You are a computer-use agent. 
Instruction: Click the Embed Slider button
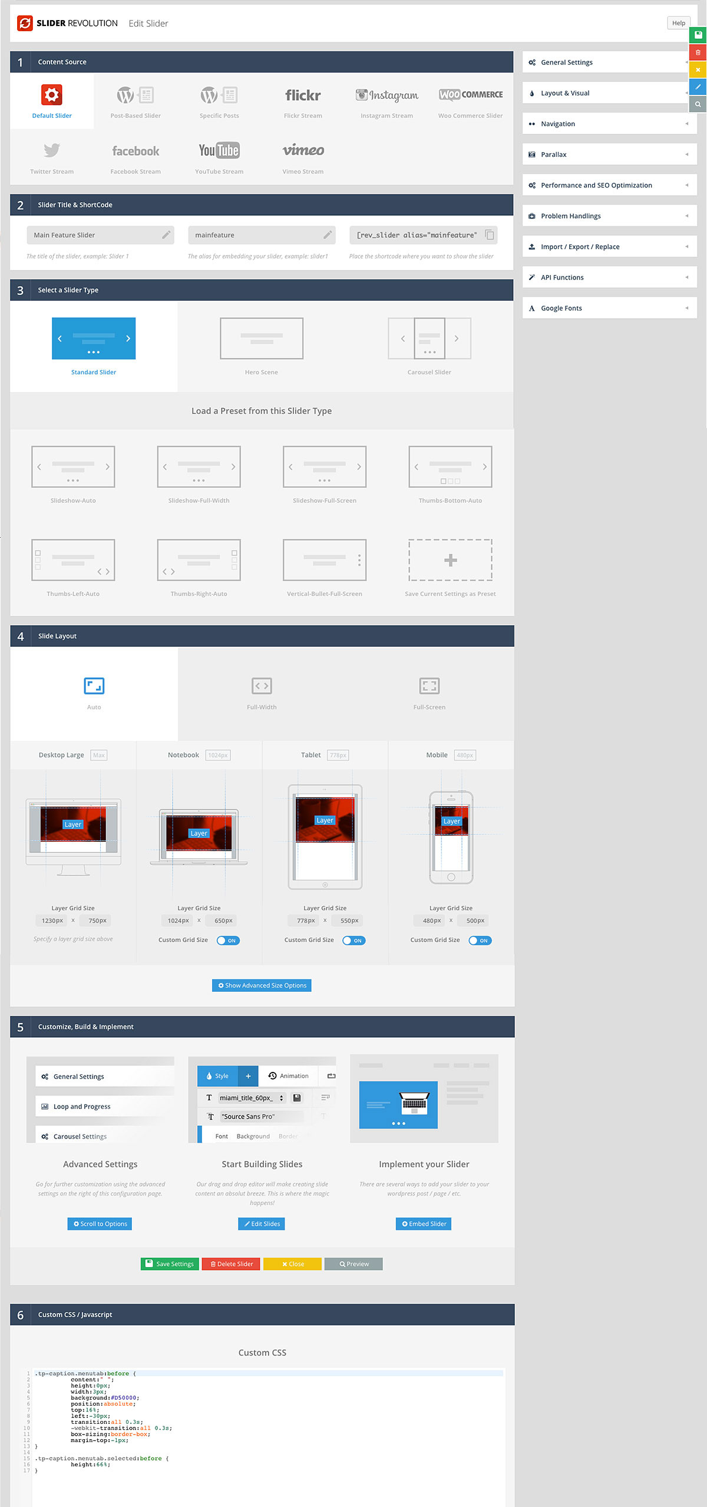point(424,1224)
